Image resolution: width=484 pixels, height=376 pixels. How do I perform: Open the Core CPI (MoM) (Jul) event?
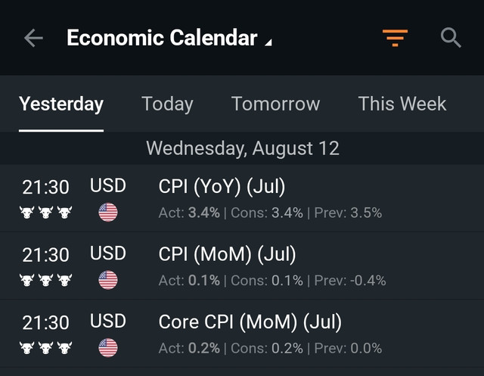[242, 334]
